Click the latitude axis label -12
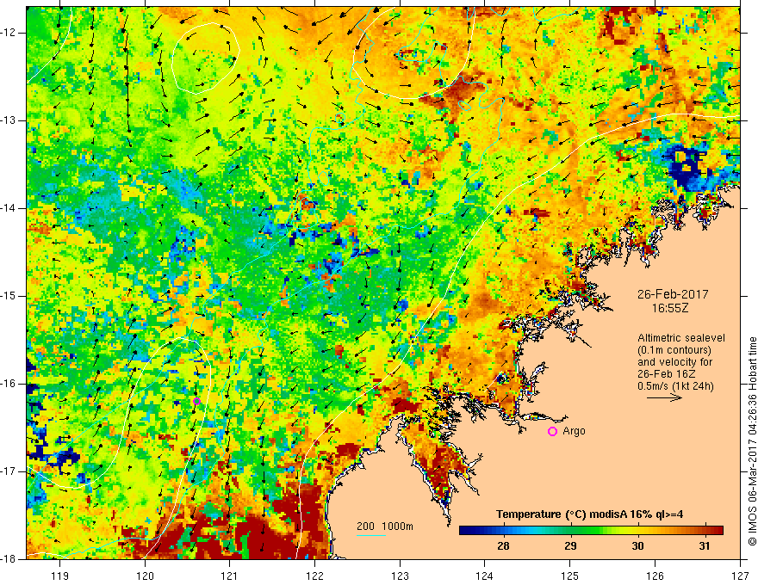 click(x=9, y=33)
